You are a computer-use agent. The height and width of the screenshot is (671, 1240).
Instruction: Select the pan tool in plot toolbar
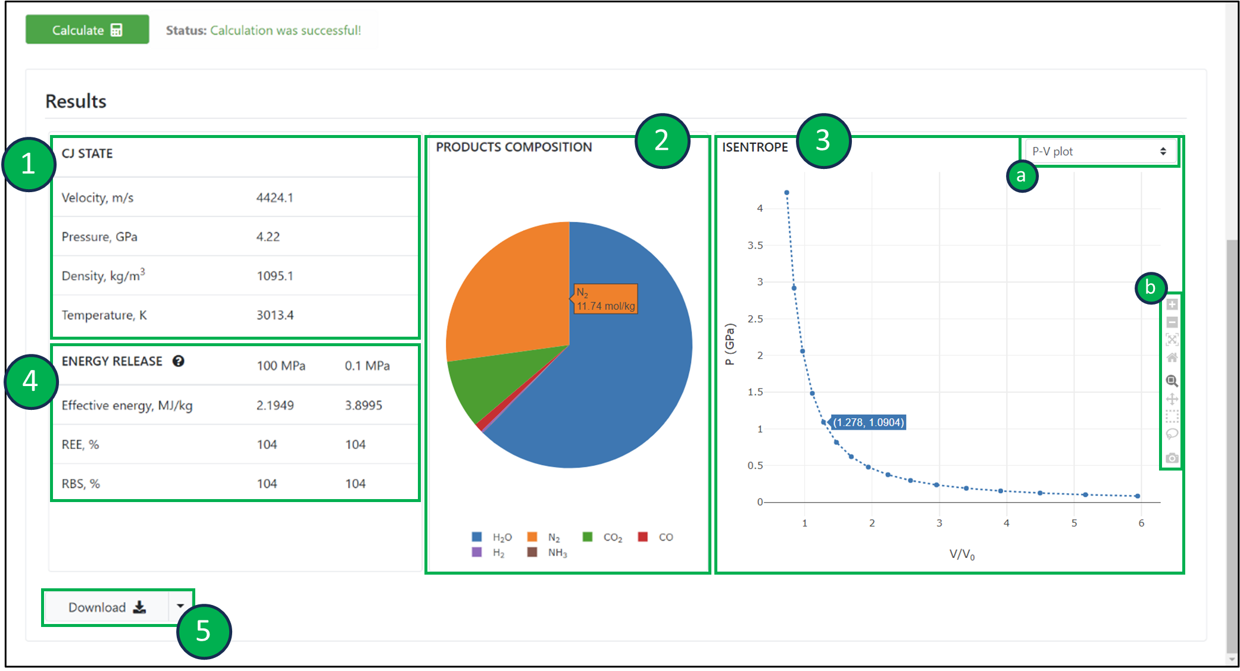click(1172, 399)
